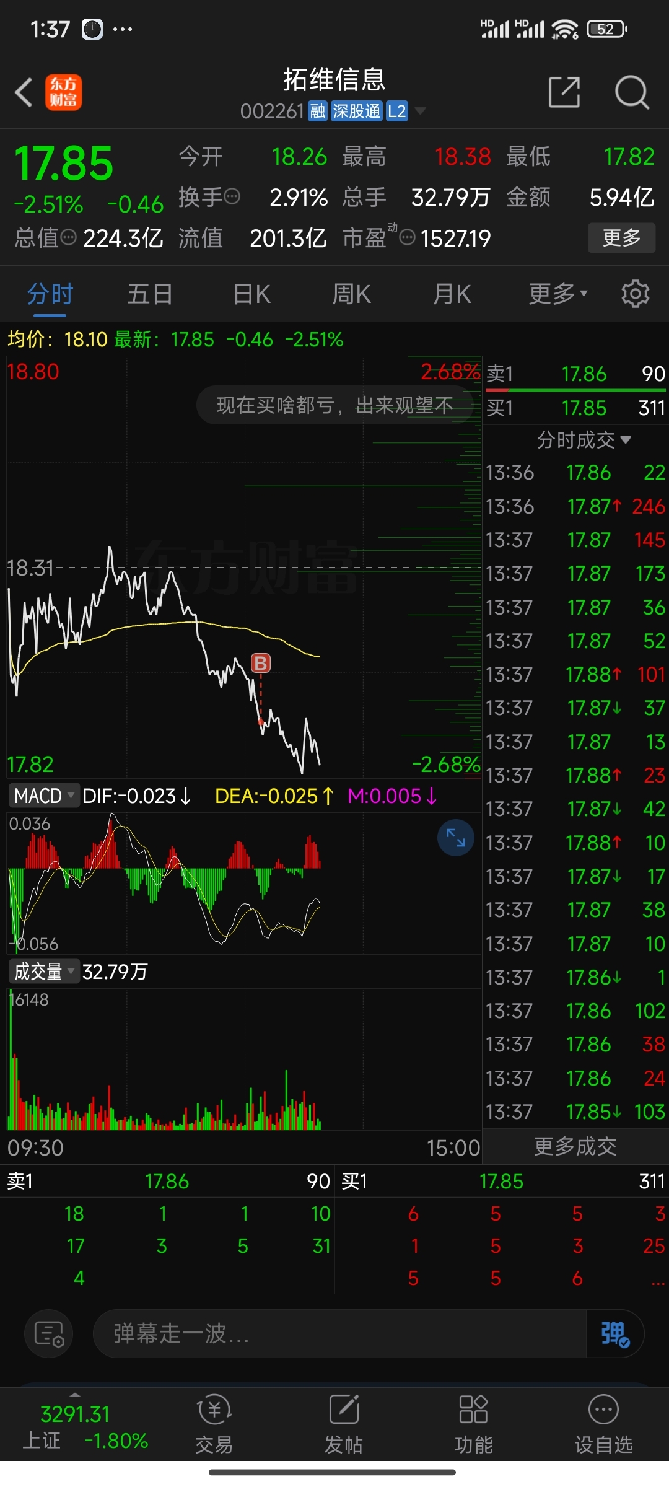The image size is (669, 1487).
Task: Tap the status bar clock app icon
Action: click(92, 29)
